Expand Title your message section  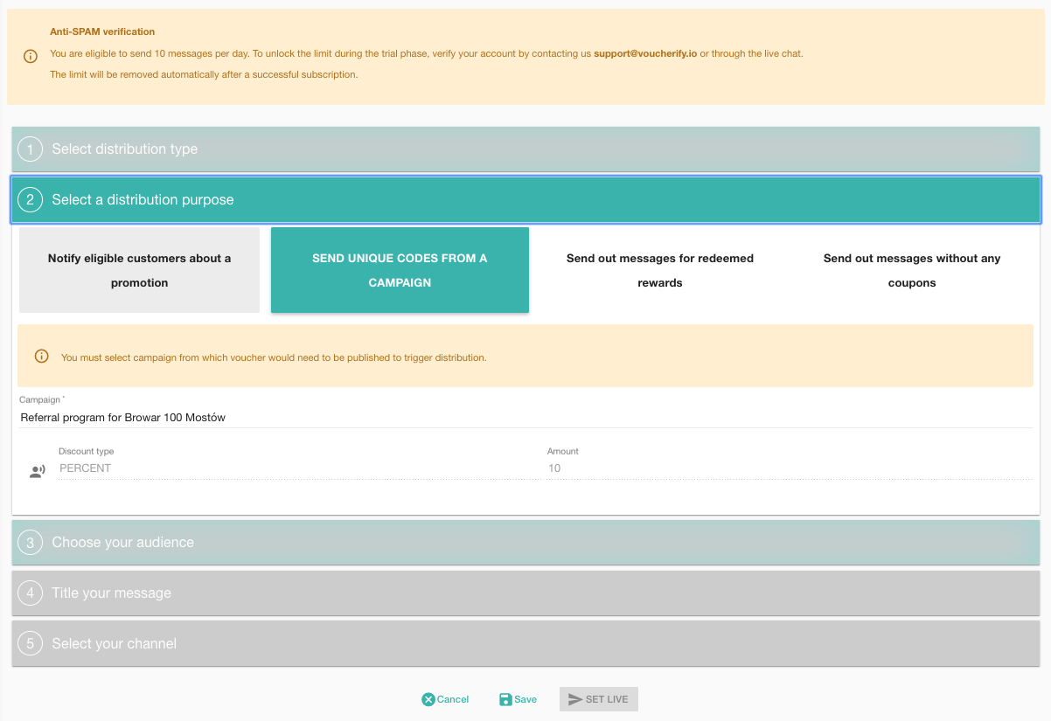[x=525, y=593]
